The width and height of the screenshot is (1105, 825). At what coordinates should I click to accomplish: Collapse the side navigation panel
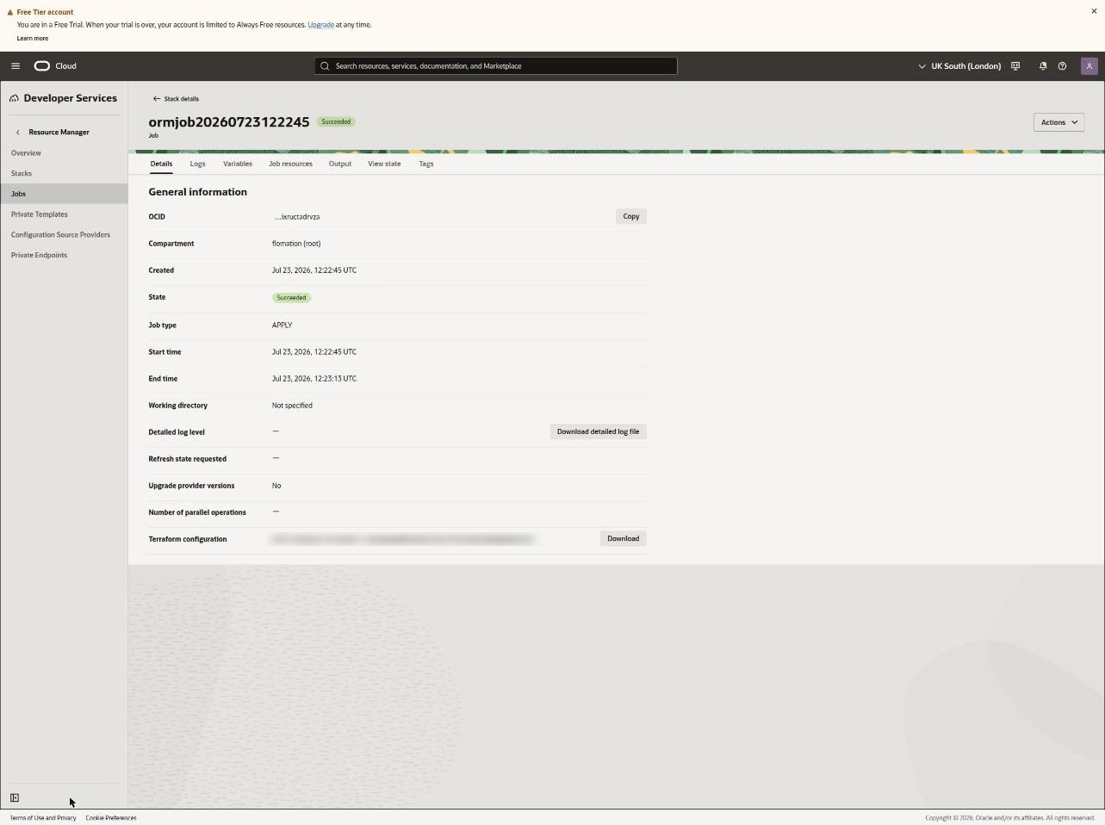pyautogui.click(x=15, y=798)
